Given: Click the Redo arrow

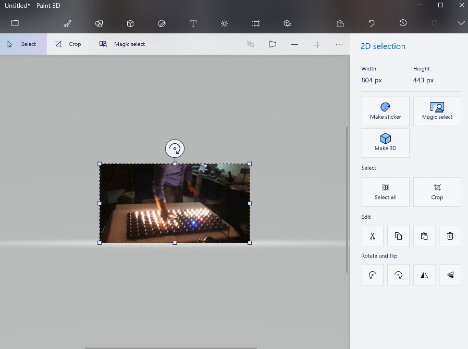Looking at the screenshot, I should pos(434,23).
